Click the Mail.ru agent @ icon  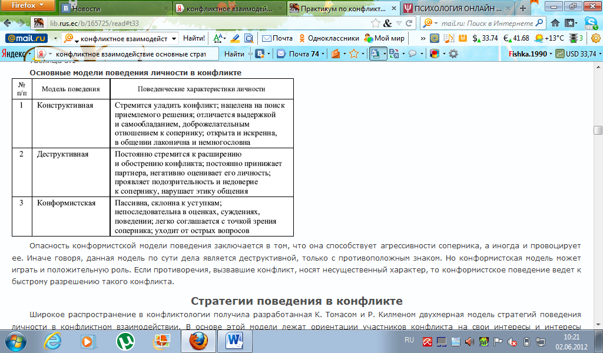(435, 38)
